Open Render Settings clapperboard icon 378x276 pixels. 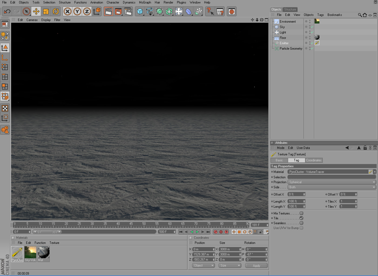click(x=128, y=11)
